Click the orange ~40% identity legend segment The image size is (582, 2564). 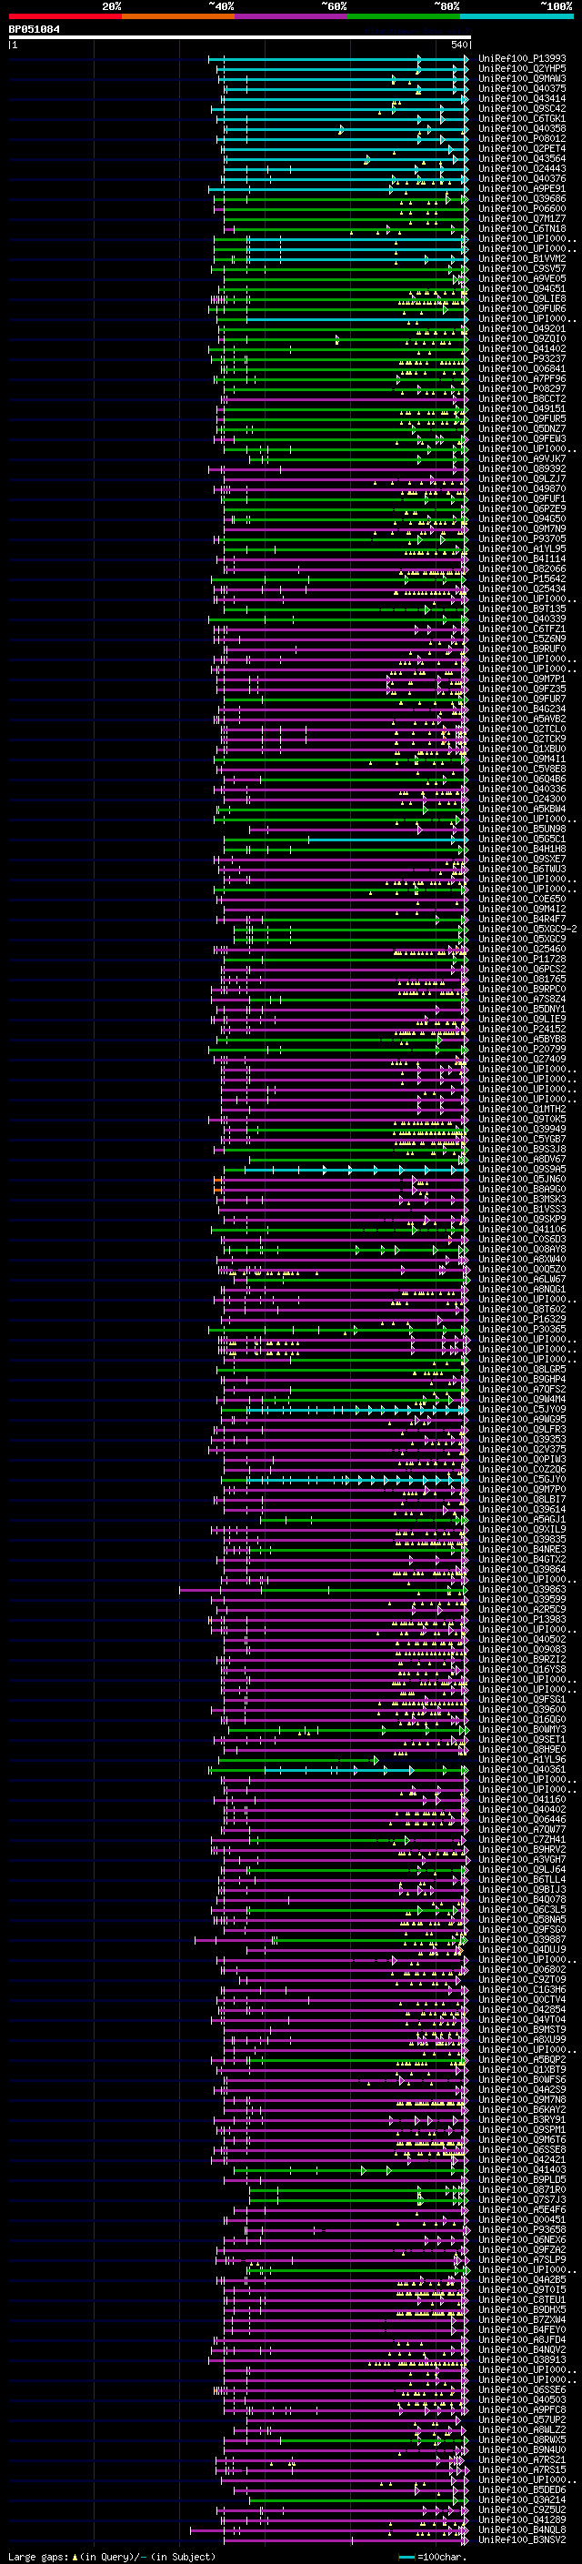click(178, 16)
